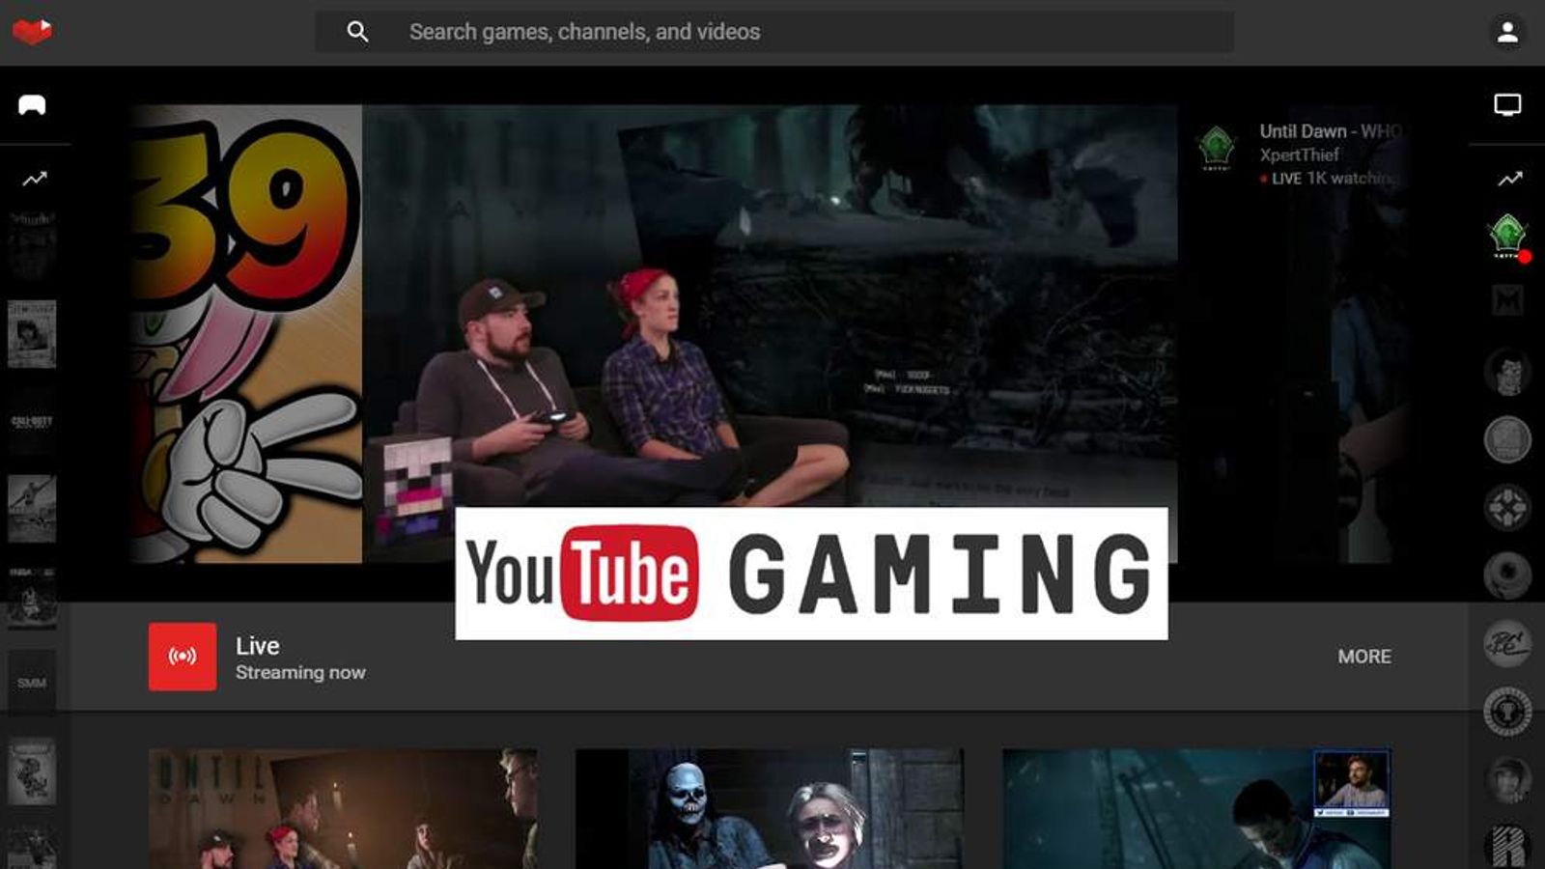This screenshot has width=1545, height=869.
Task: Toggle the trophy channel avatar in right sidebar
Action: (1506, 710)
